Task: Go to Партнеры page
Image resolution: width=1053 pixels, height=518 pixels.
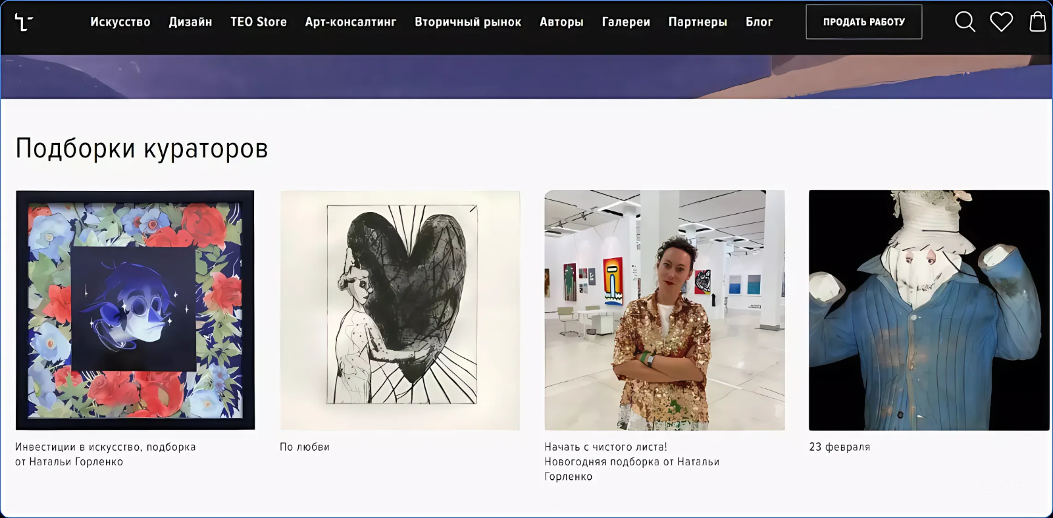Action: pos(698,22)
